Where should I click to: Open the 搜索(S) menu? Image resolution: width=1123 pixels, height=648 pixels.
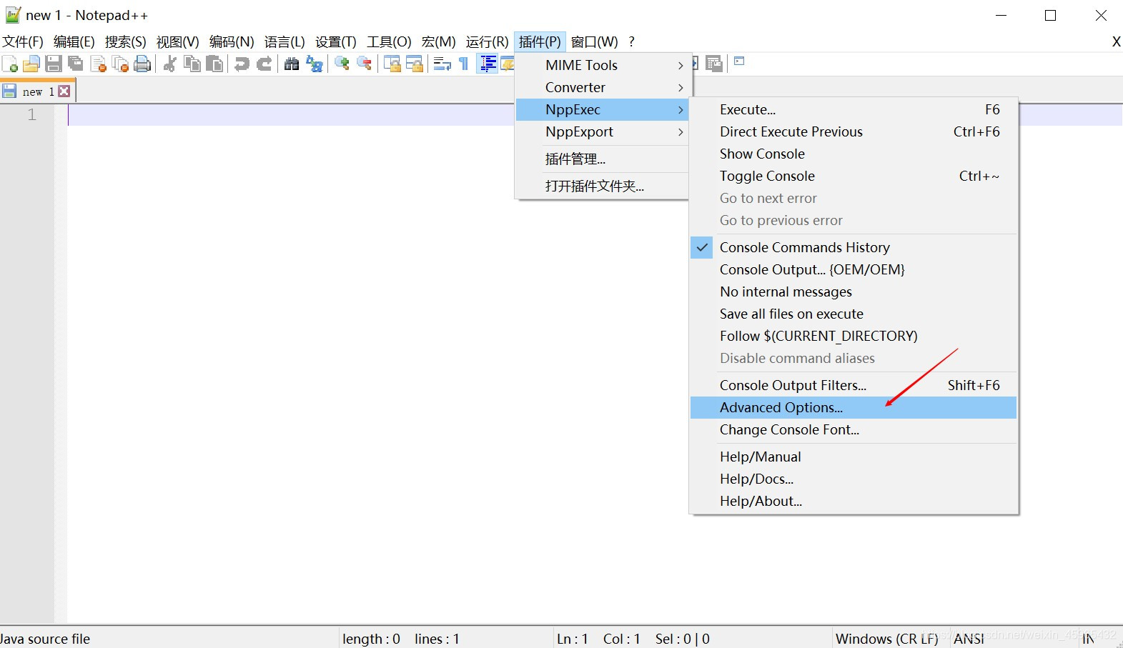126,41
